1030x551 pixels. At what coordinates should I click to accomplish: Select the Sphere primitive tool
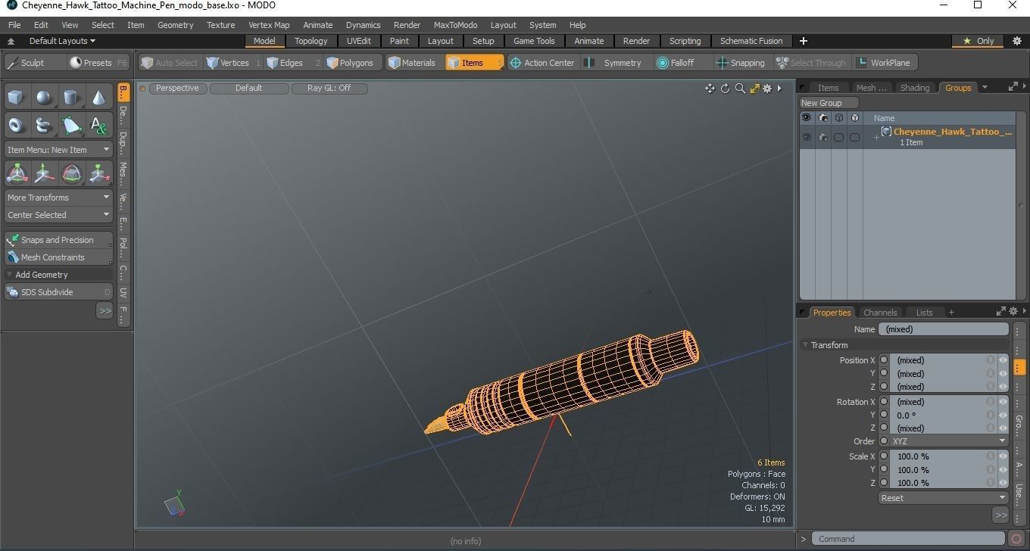pos(43,97)
